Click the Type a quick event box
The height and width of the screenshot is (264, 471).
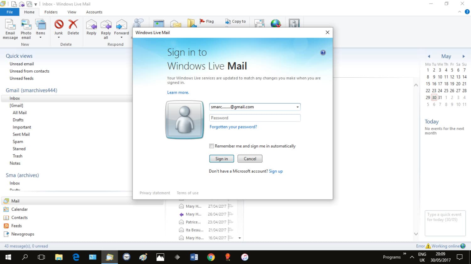(x=445, y=223)
